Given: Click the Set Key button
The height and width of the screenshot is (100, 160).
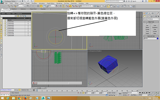Looking at the screenshot, I should pos(125,95).
